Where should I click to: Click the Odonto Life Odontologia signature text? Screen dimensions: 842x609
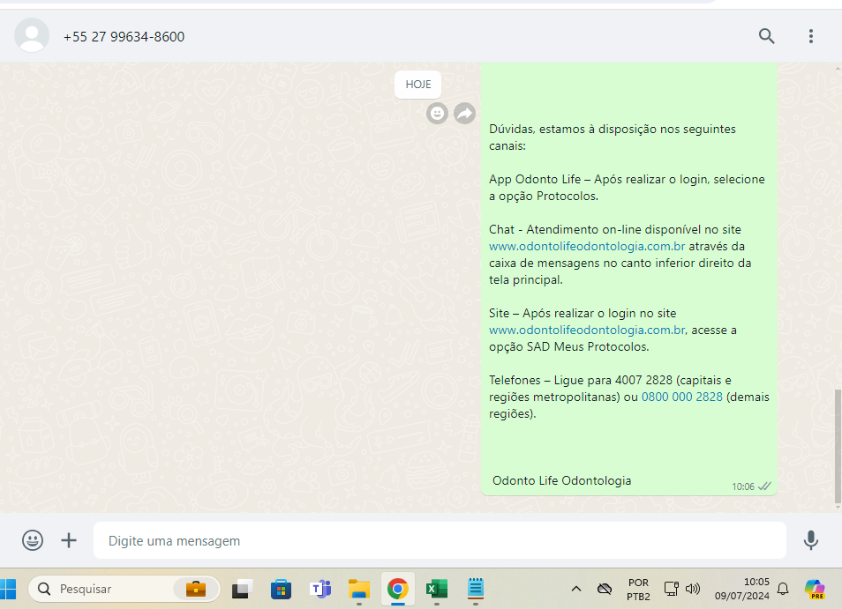[x=561, y=480]
